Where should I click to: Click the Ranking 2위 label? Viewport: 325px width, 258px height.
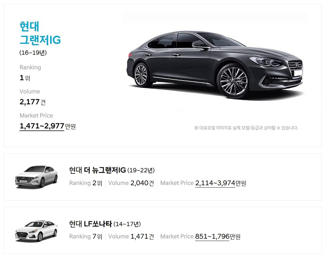(x=86, y=183)
